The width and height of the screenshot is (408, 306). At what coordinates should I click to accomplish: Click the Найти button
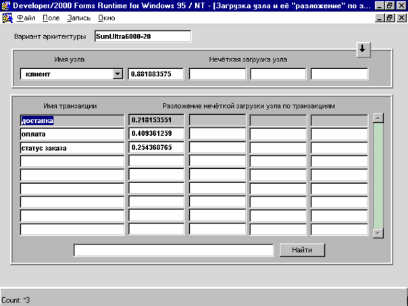coord(302,250)
